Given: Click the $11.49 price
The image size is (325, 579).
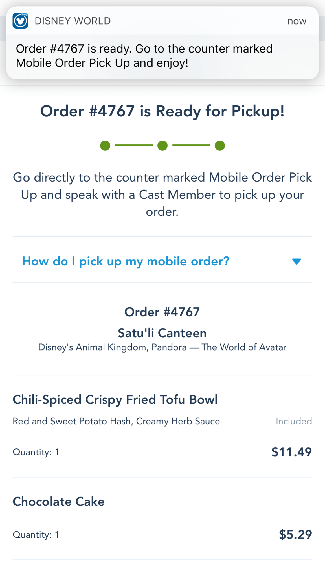Looking at the screenshot, I should (x=291, y=452).
